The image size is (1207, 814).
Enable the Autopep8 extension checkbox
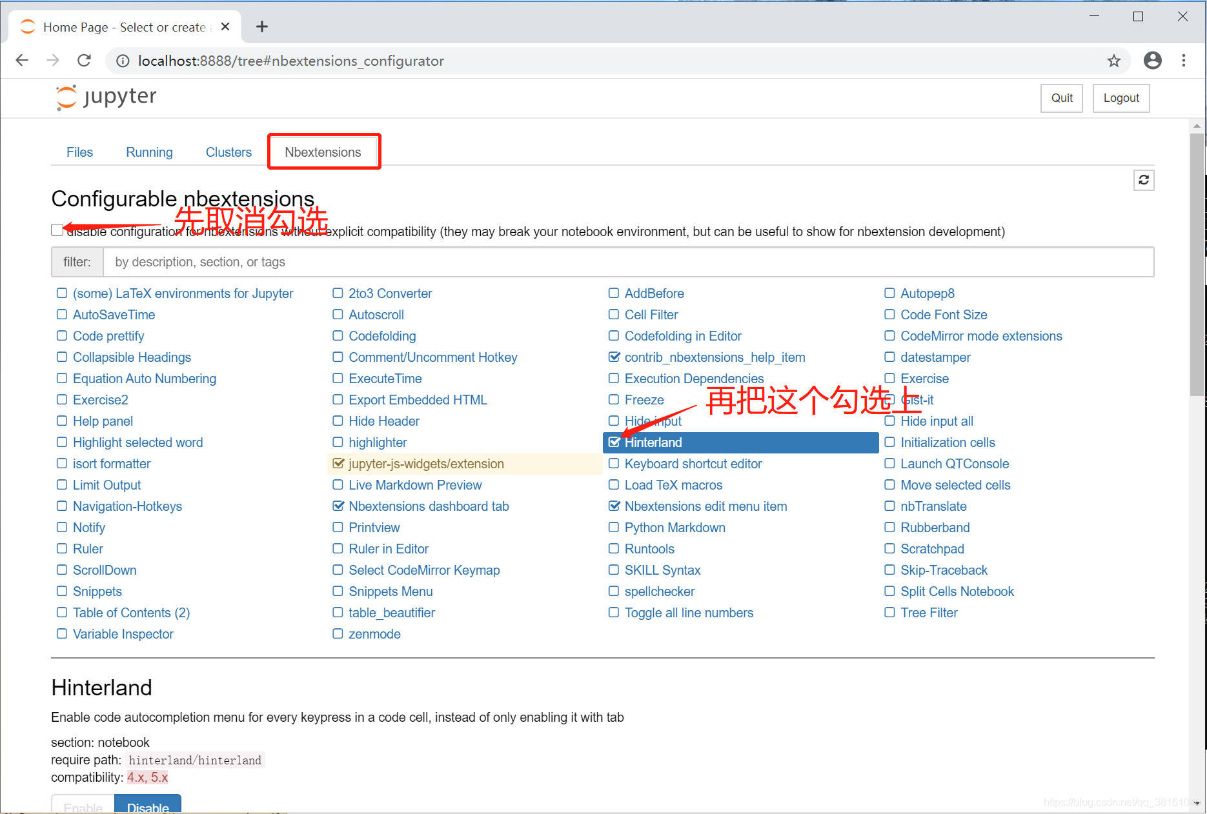point(889,293)
